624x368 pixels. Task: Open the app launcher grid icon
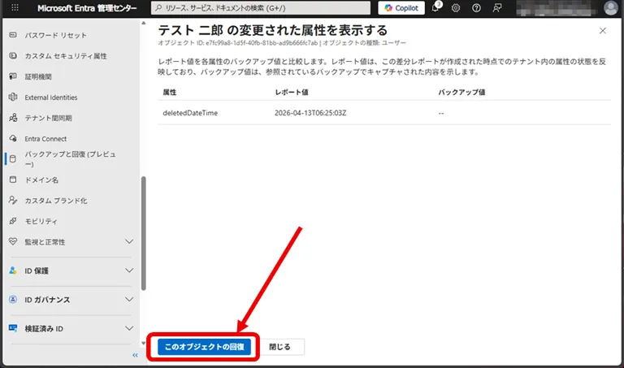click(x=15, y=7)
